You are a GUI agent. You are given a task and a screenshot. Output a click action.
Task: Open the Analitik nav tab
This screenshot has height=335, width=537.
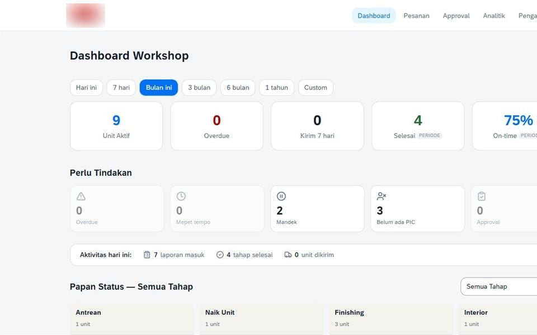click(x=494, y=16)
